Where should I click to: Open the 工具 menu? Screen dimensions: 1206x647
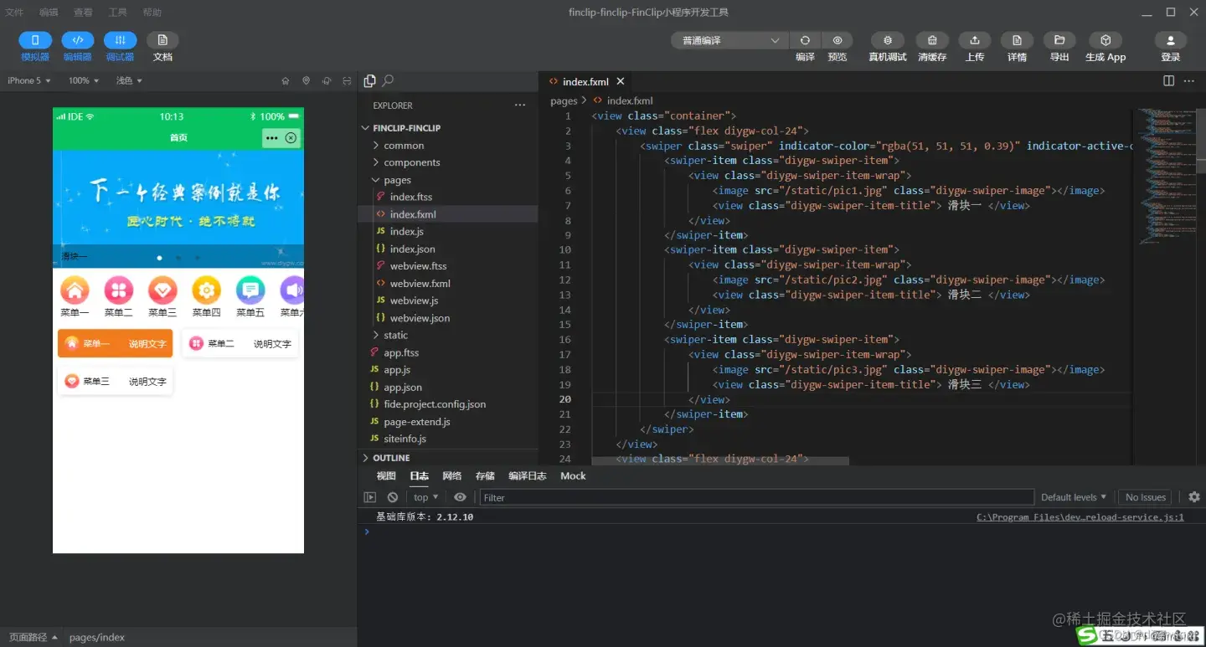(x=118, y=13)
